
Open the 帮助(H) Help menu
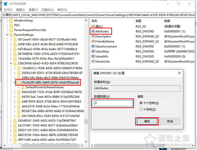(62, 10)
